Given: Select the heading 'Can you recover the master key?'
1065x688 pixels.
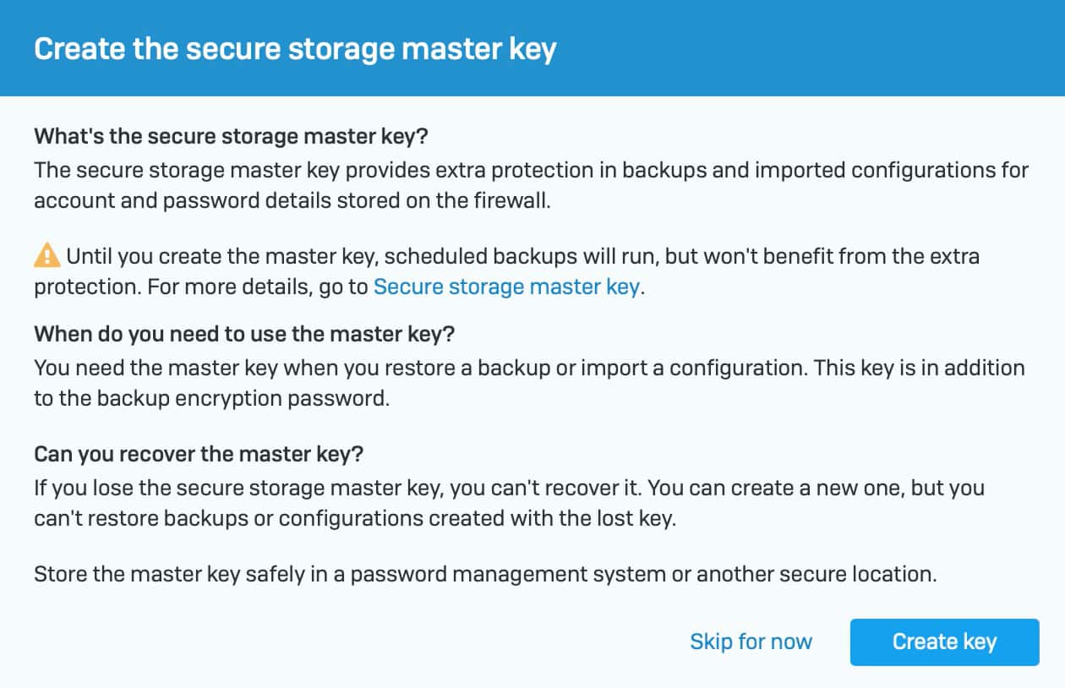Looking at the screenshot, I should [199, 454].
